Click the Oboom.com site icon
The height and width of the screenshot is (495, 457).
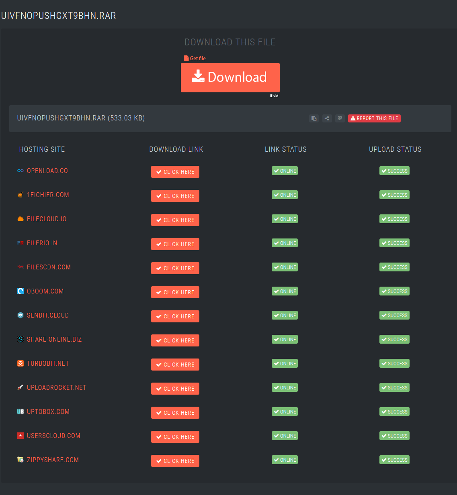(20, 291)
